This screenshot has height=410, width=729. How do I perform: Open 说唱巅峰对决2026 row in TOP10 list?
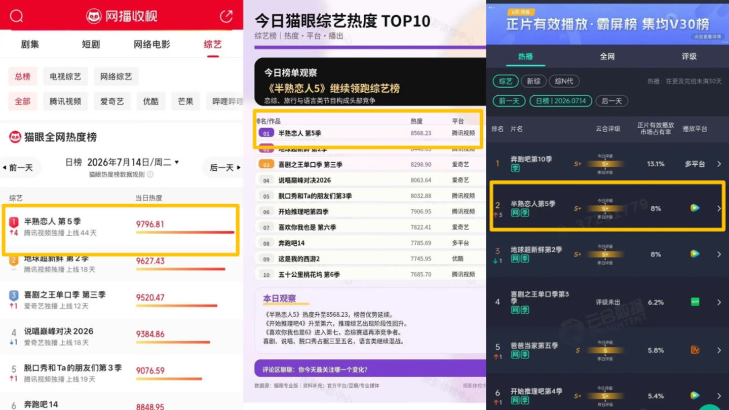(370, 180)
